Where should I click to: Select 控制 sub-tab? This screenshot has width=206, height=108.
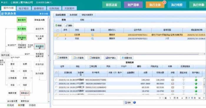[82, 20]
